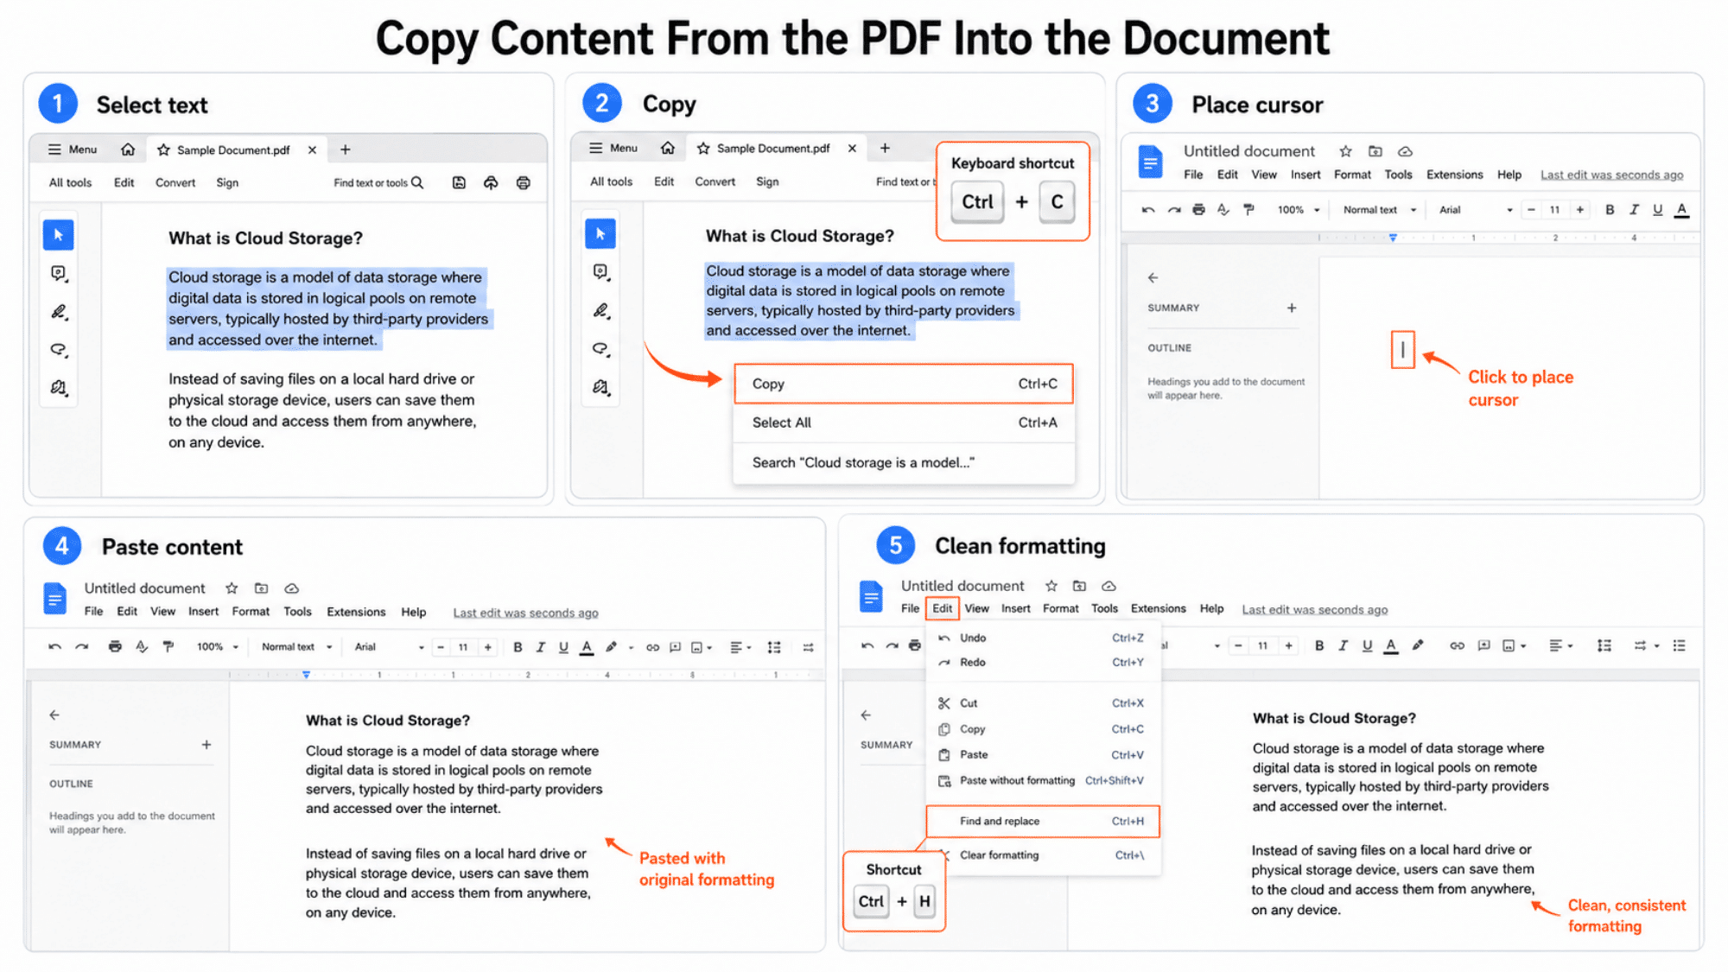This screenshot has height=972, width=1728.
Task: Open the Edit menu in step 5 Docs
Action: click(x=942, y=608)
